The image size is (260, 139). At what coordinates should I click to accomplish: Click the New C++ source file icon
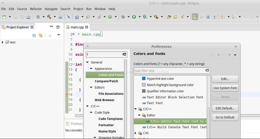coord(99,17)
